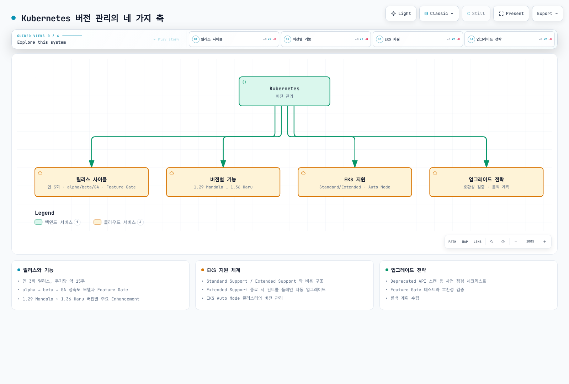Select guided view 03 EKS 지원
This screenshot has height=384, width=569.
(x=418, y=39)
